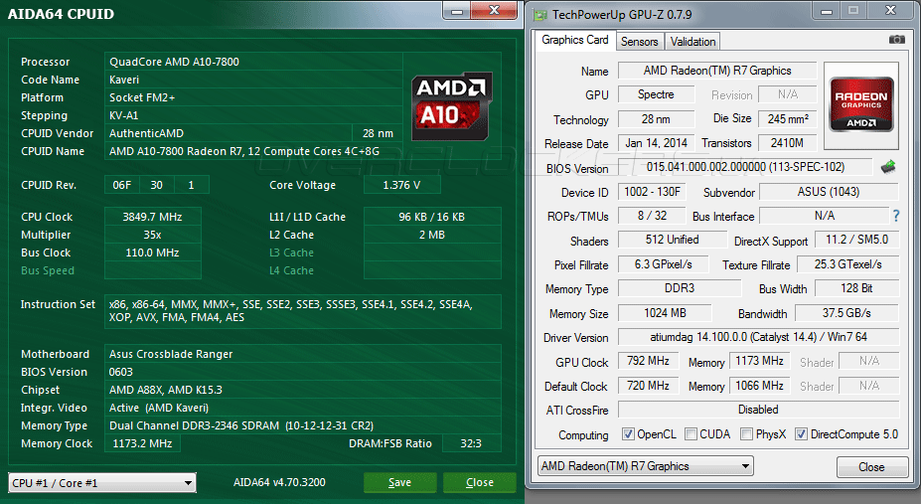Click the Memory Size 1024 MB field
921x504 pixels.
tap(665, 313)
